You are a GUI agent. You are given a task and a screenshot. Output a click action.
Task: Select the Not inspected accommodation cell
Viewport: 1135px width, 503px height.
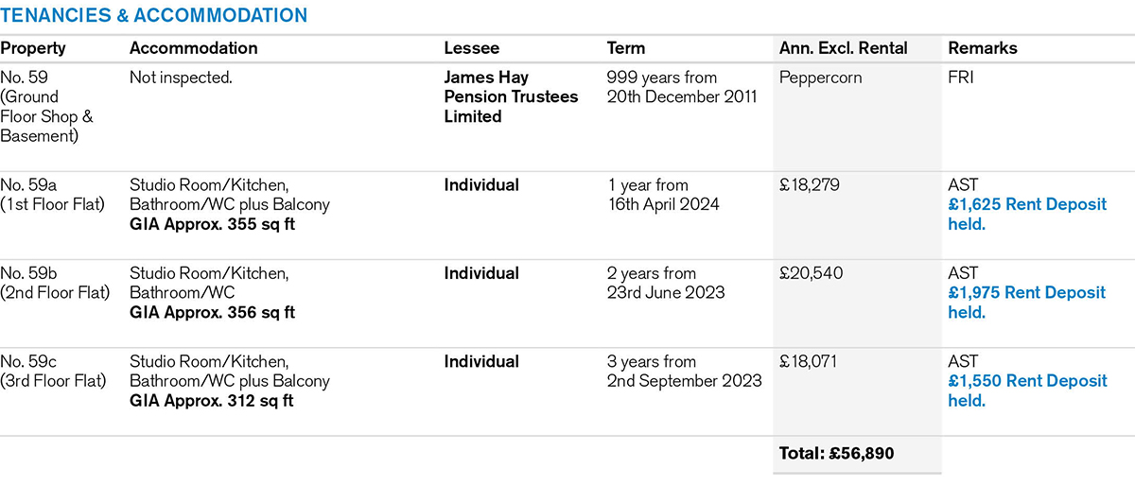click(x=181, y=78)
